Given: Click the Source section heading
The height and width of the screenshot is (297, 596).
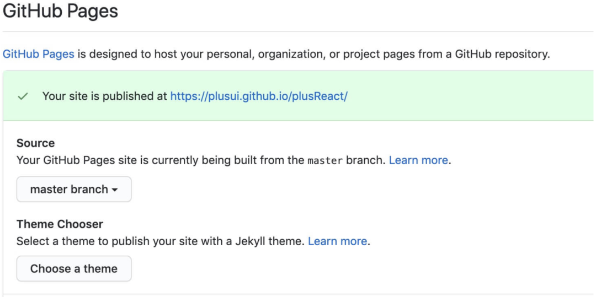Looking at the screenshot, I should 36,143.
